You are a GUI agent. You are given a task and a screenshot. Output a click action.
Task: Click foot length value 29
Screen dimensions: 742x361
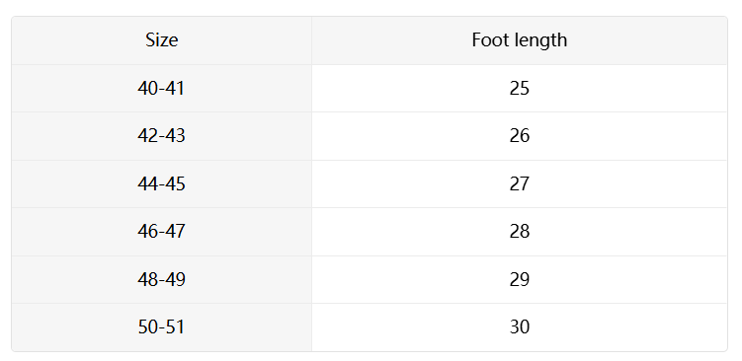coord(519,280)
